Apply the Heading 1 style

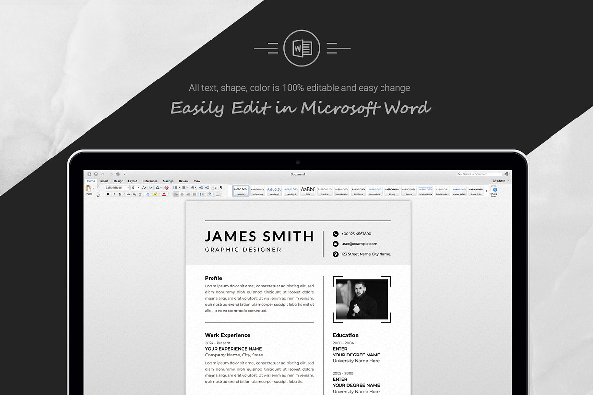pyautogui.click(x=274, y=191)
